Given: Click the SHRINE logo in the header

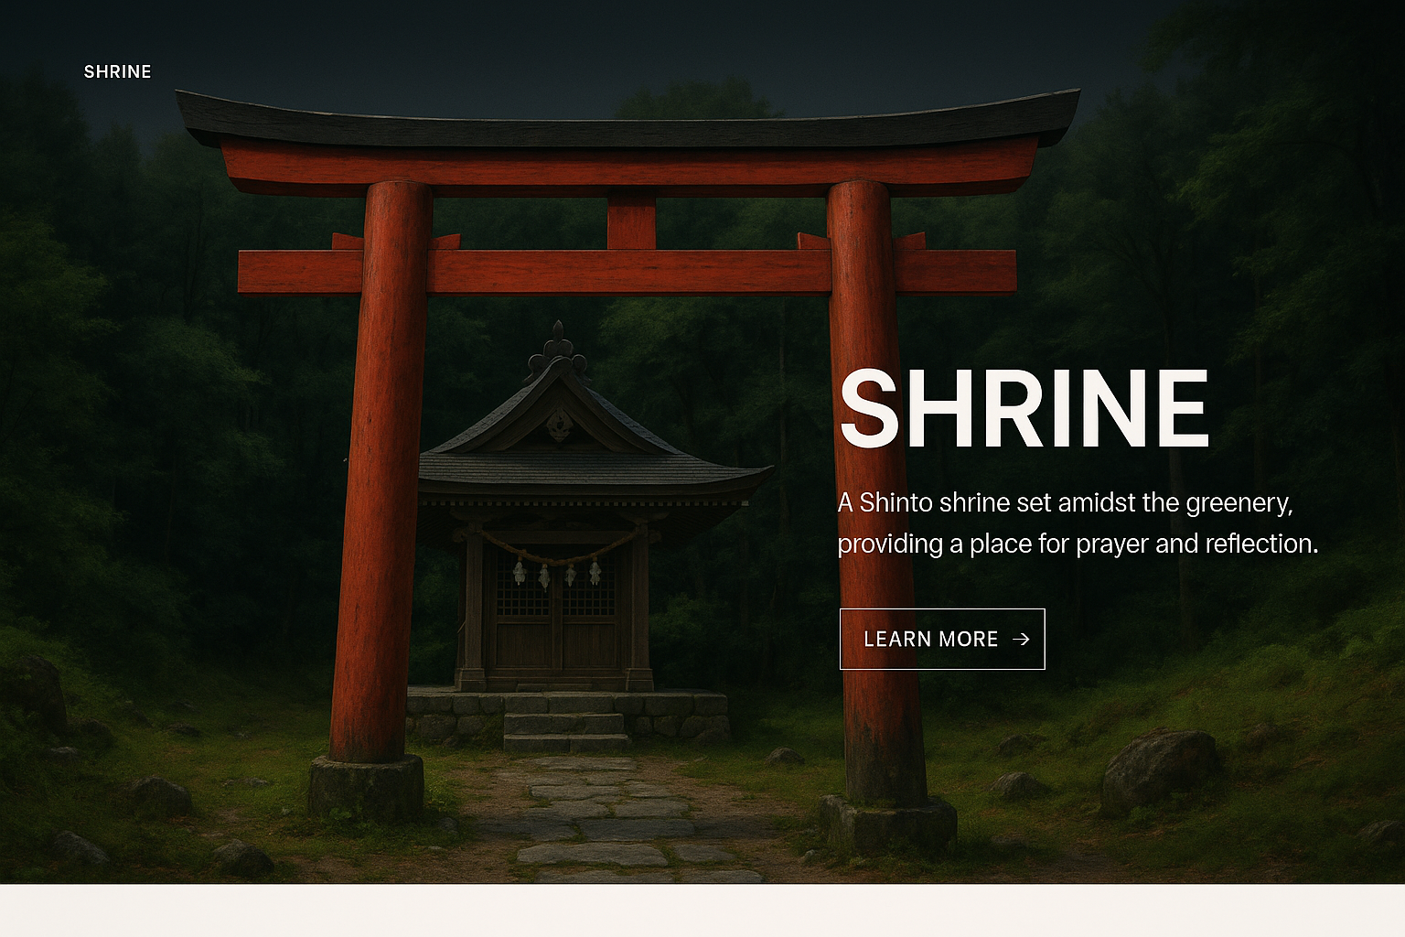Looking at the screenshot, I should pos(117,71).
